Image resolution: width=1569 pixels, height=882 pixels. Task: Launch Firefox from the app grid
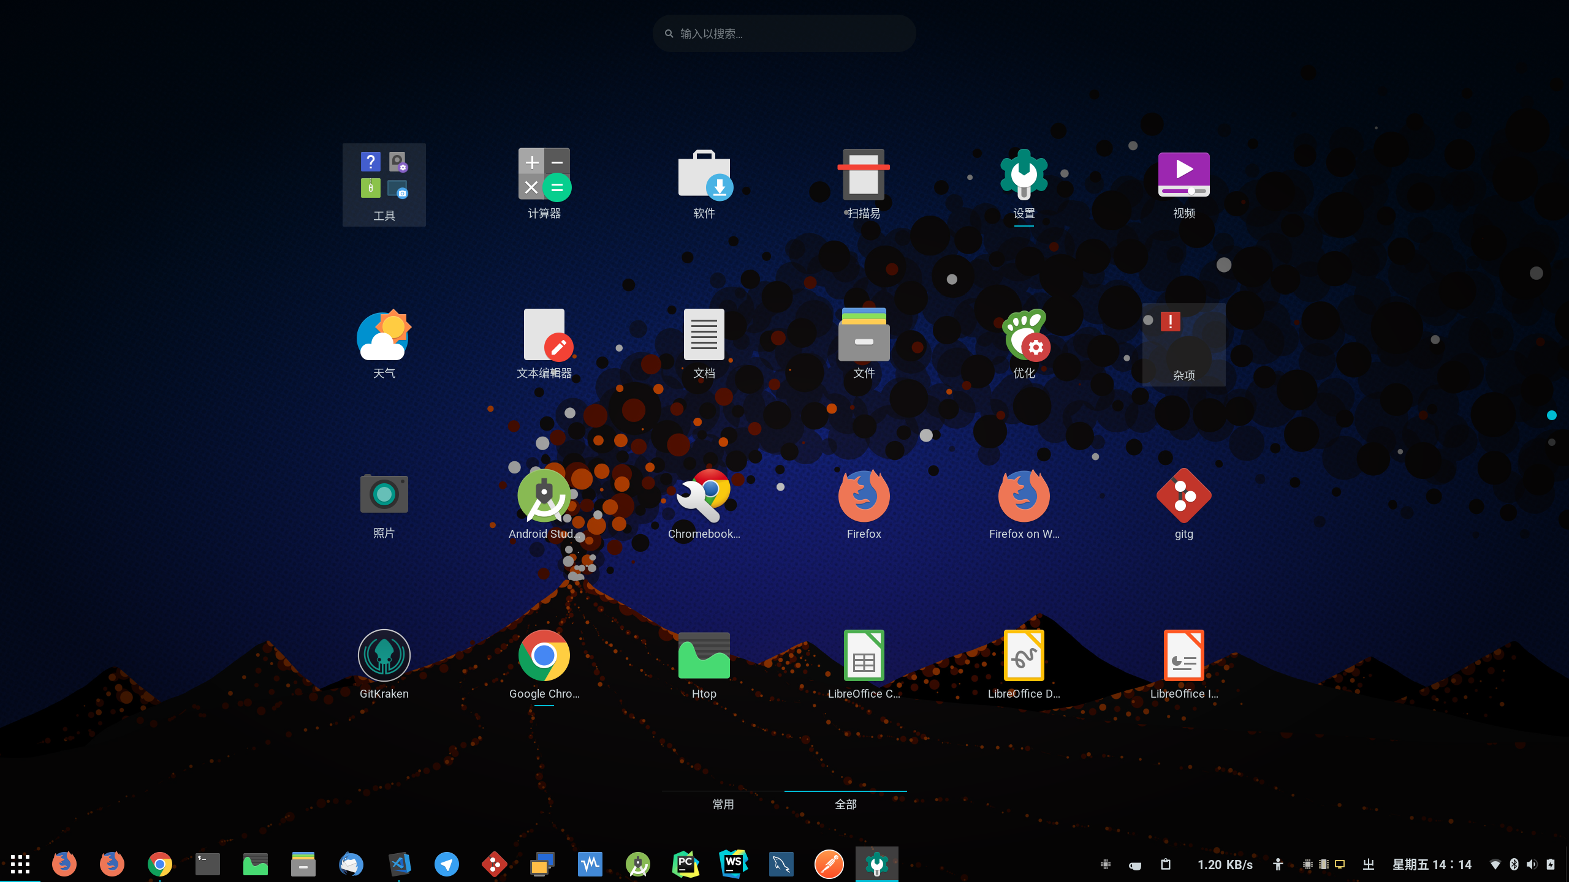tap(864, 505)
